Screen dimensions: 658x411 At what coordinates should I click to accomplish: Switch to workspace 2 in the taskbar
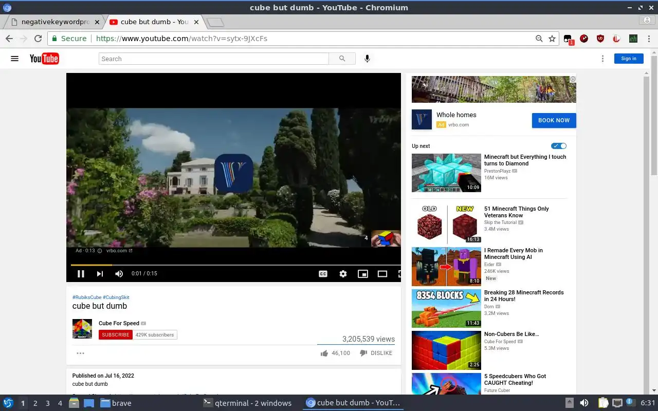[x=35, y=403]
